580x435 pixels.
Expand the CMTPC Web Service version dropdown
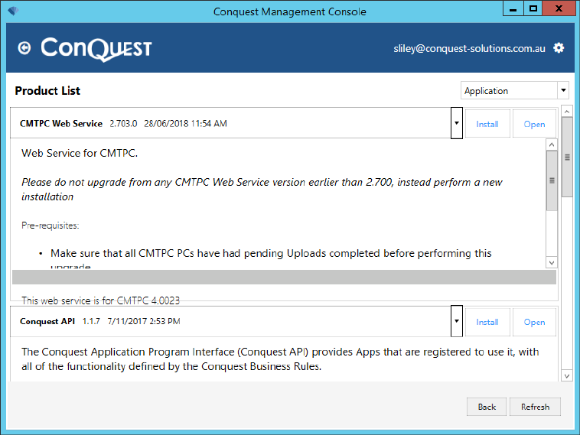click(457, 123)
